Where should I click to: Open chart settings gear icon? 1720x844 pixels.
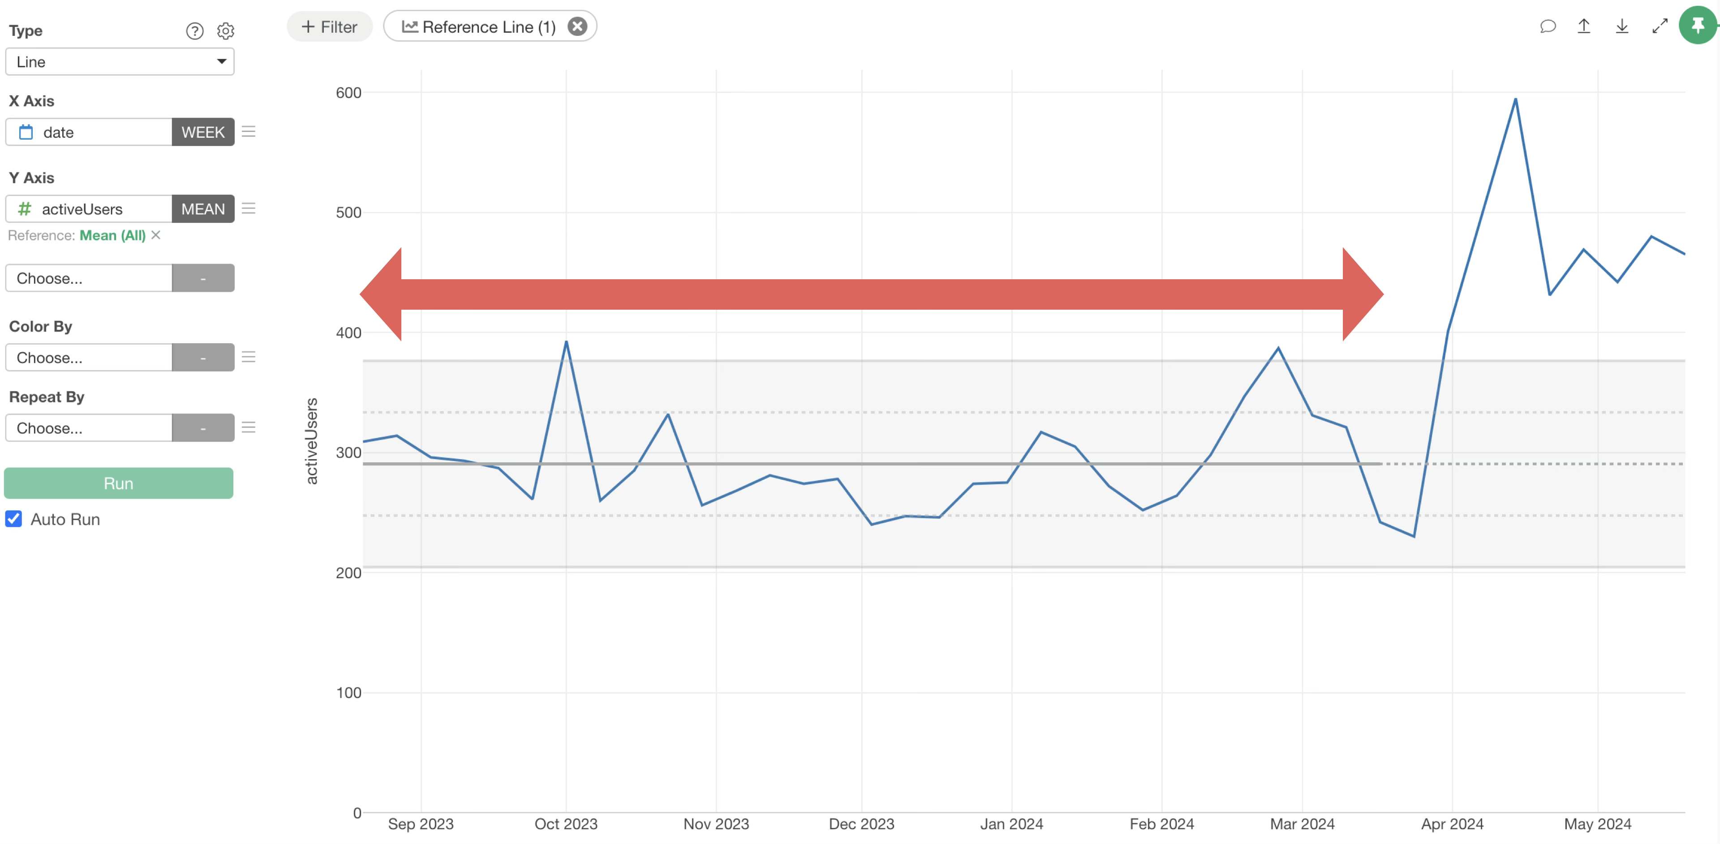tap(226, 31)
